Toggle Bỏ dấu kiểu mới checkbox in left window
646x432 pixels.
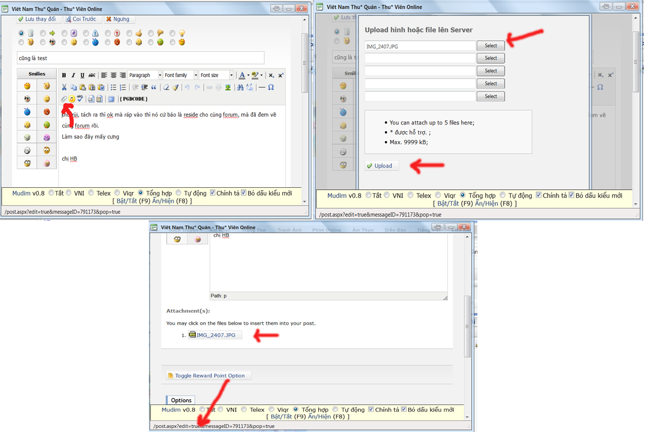coord(243,193)
